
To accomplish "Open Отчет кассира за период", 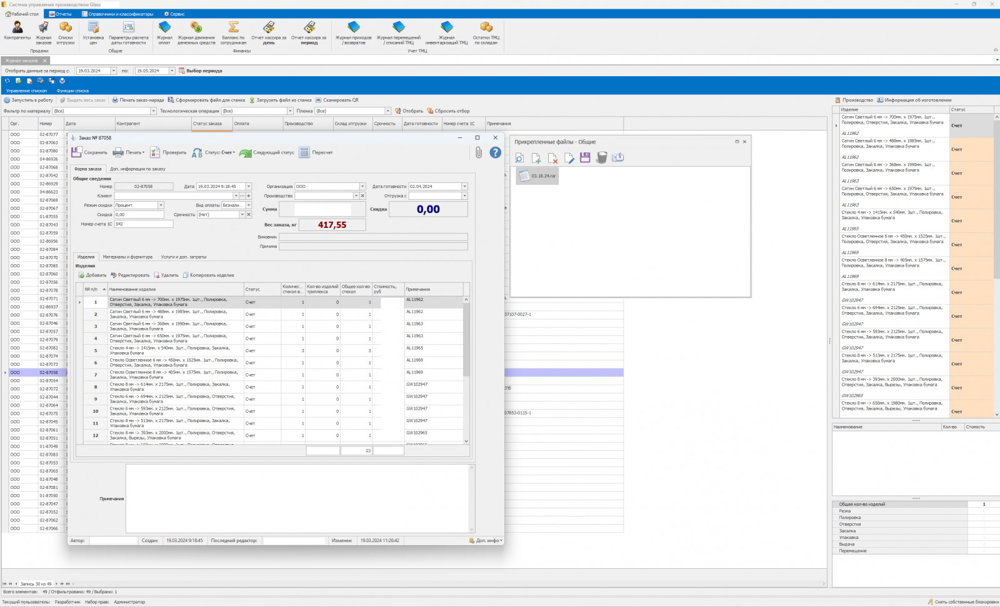I will pos(309,32).
